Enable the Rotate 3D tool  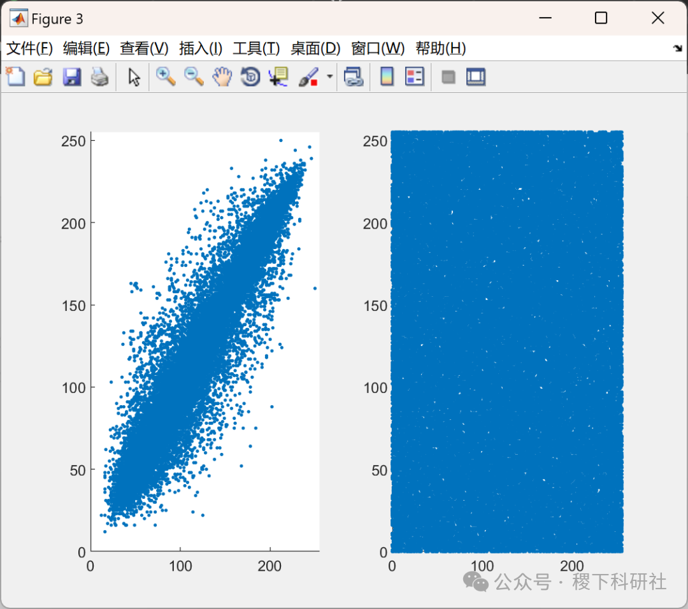(x=250, y=76)
